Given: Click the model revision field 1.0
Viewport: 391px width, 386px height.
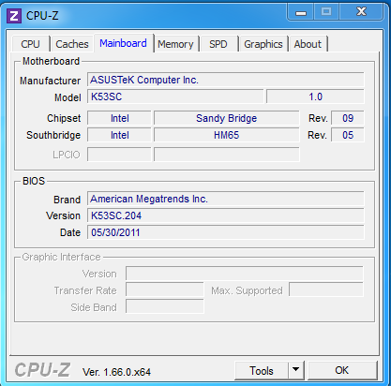Looking at the screenshot, I should tap(315, 96).
